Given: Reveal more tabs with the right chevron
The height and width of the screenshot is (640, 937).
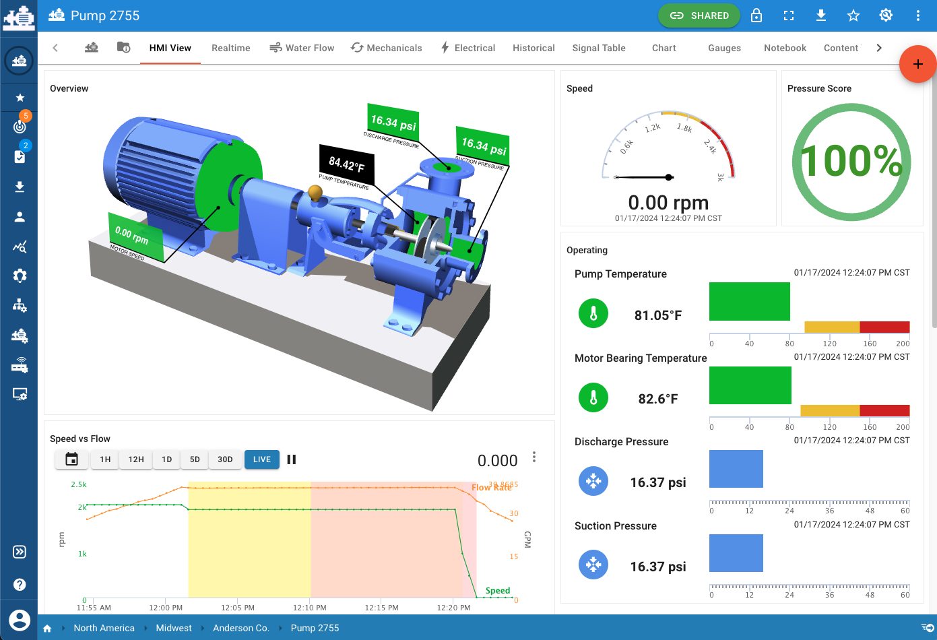Looking at the screenshot, I should tap(878, 48).
